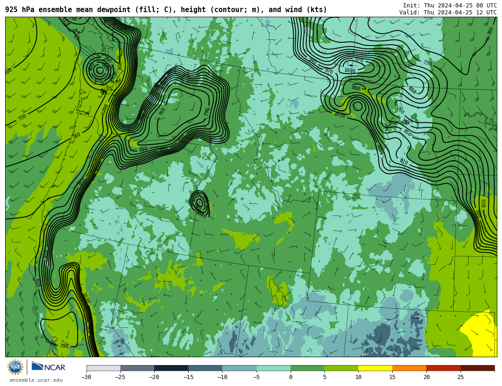Click the chart title text starting with 925 hPa ensemble mean dewpoint
Image resolution: width=502 pixels, height=386 pixels.
166,10
